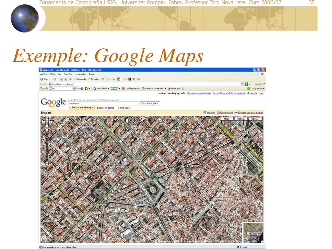
Task: Click the Cómo llegar link
Action: click(124, 108)
